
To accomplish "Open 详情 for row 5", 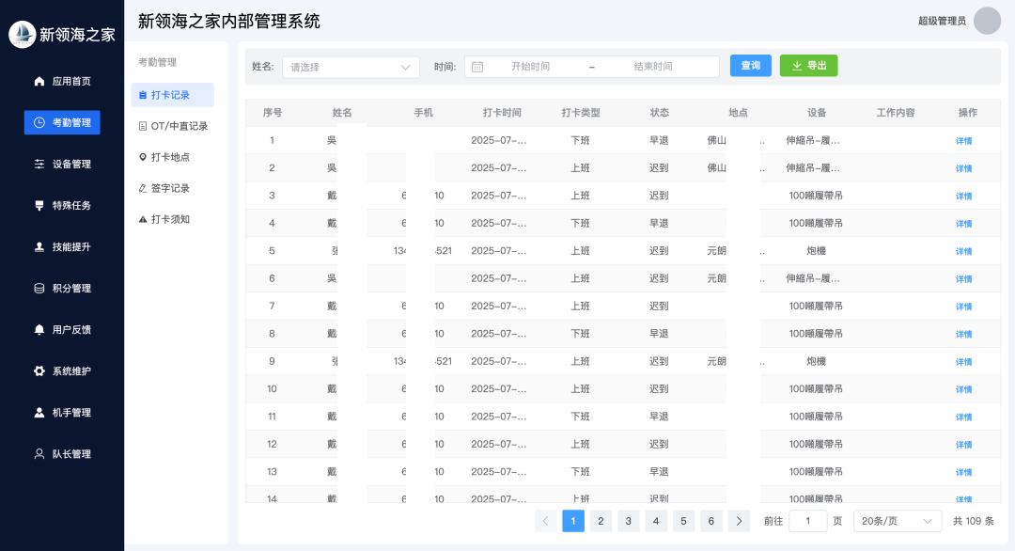I will (963, 251).
